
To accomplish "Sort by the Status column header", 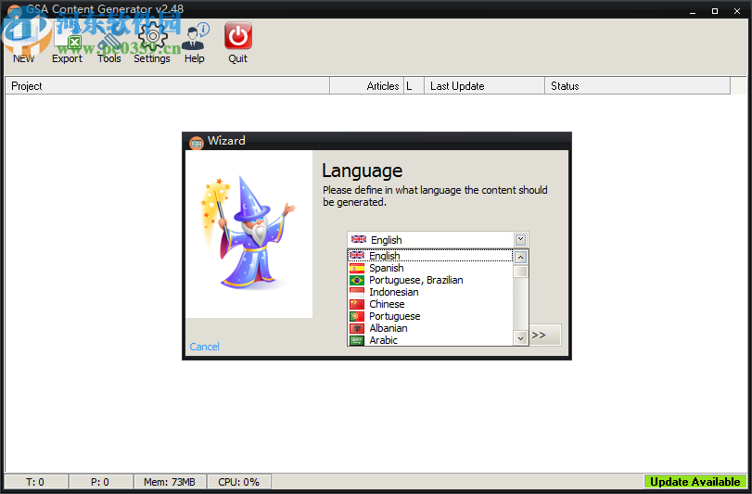I will coord(638,86).
